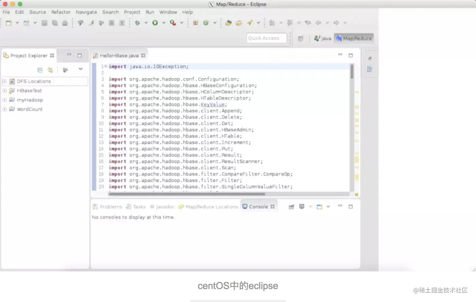Click the Save All toolbar icon

click(54, 23)
